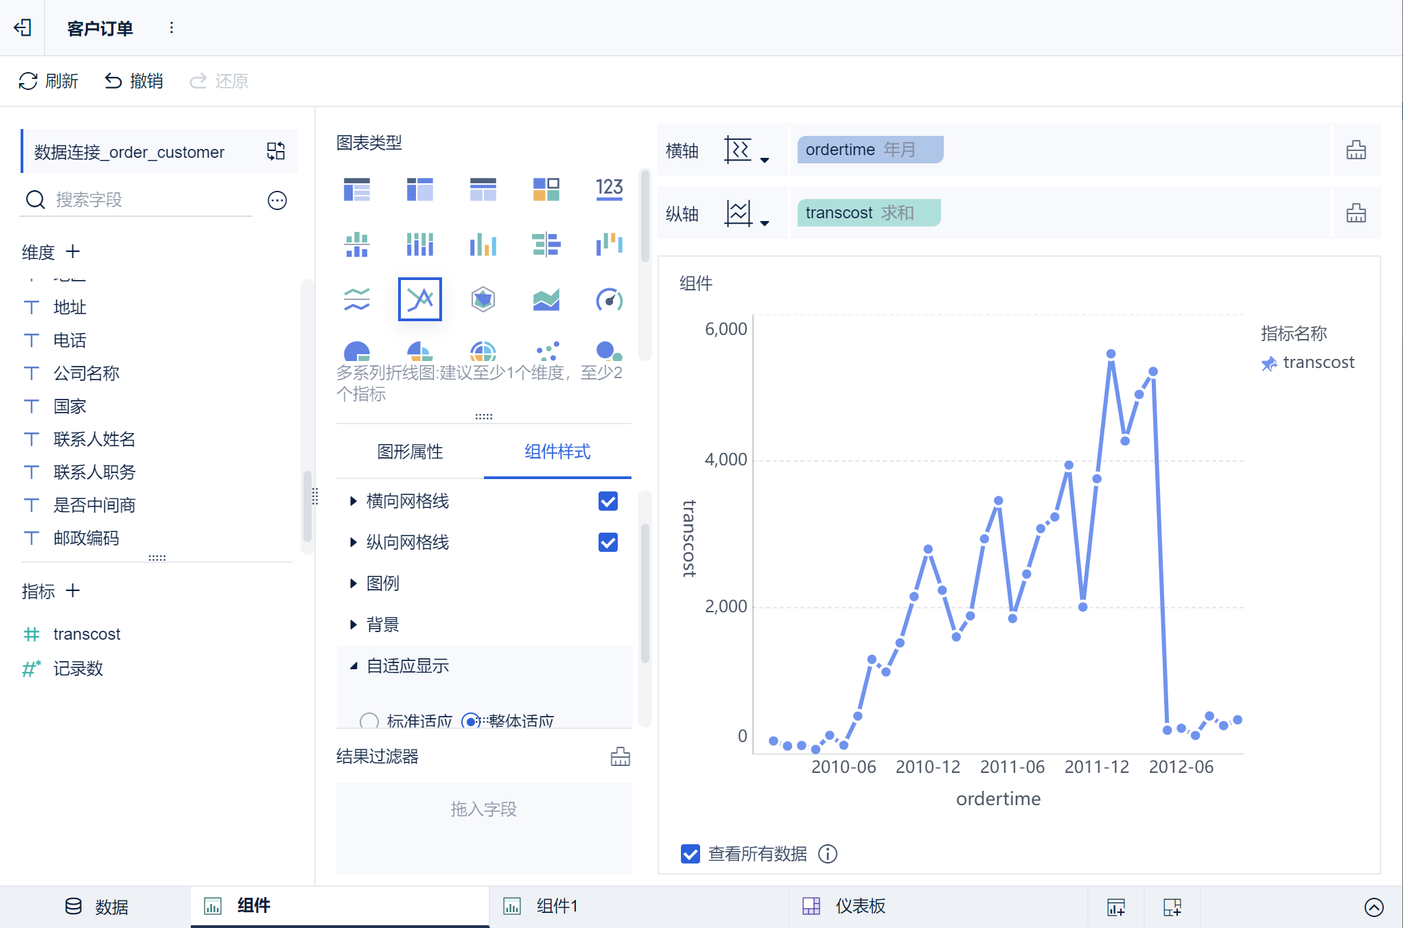Select the 标准适应 radio button
The width and height of the screenshot is (1403, 928).
point(369,721)
